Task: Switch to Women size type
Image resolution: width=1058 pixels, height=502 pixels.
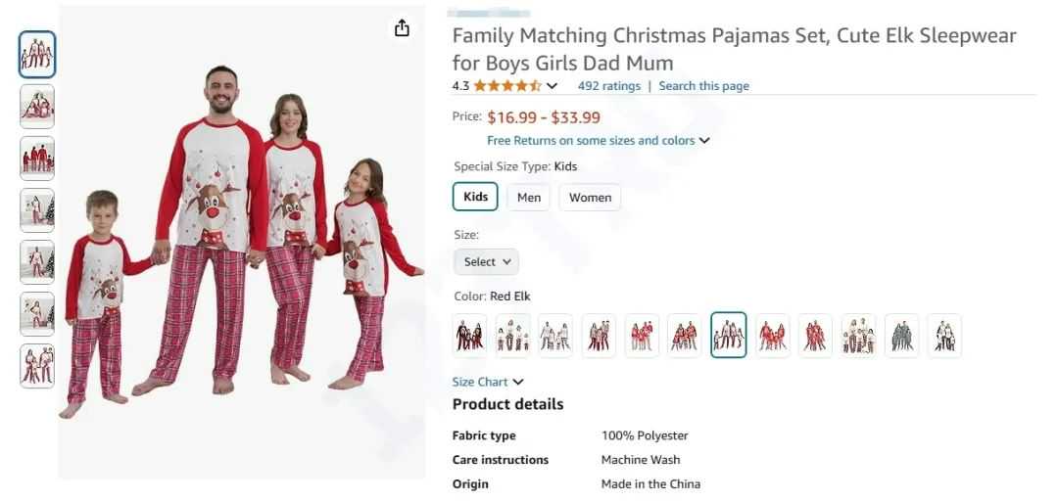Action: (590, 198)
